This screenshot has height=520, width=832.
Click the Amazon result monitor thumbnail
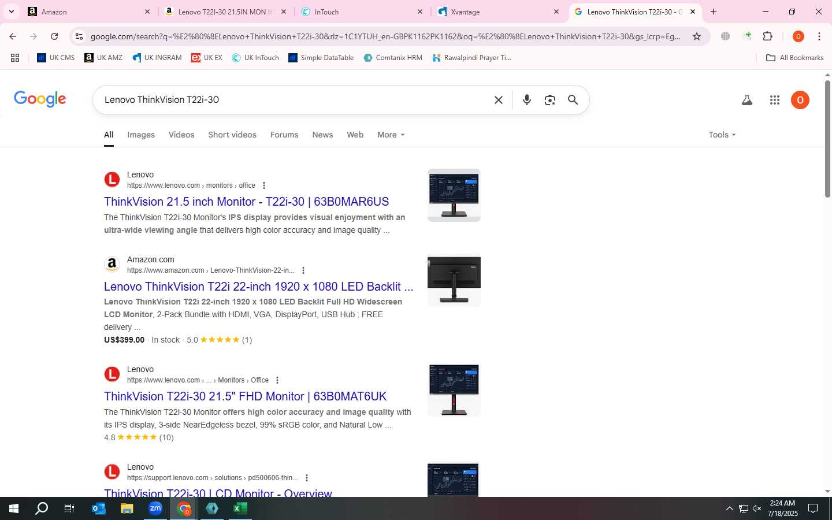pos(454,281)
